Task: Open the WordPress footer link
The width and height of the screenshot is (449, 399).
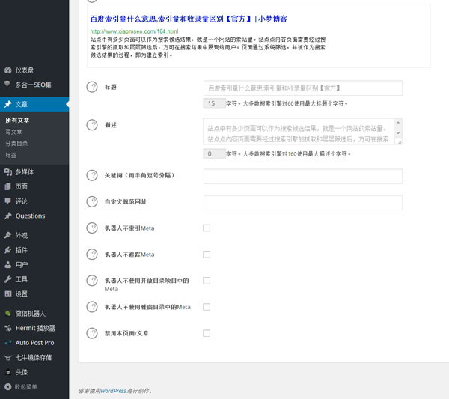Action: point(113,391)
